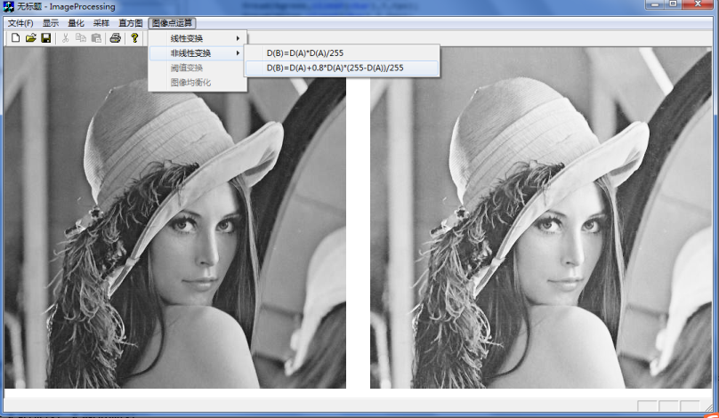Click the Paste clipboard toolbar icon
Viewport: 719px width, 418px height.
96,38
